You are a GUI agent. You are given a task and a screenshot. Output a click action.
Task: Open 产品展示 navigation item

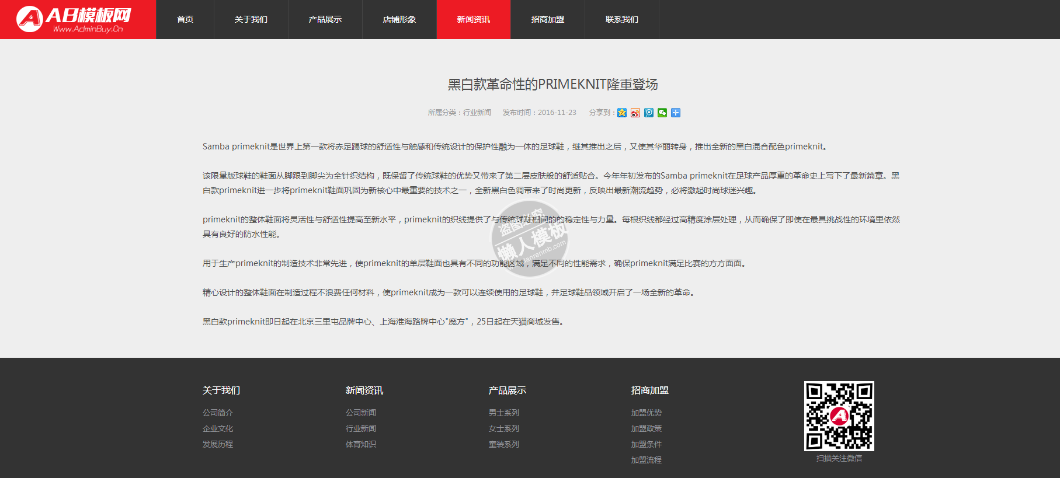[x=325, y=19]
